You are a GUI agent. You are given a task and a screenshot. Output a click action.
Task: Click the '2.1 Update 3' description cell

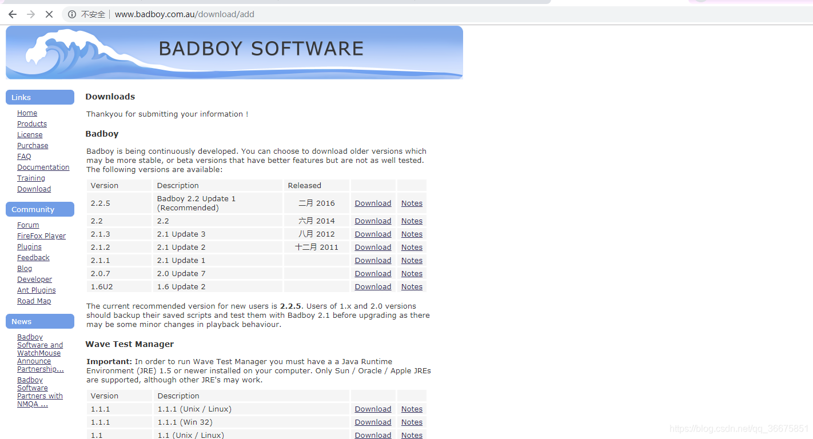[x=218, y=234]
